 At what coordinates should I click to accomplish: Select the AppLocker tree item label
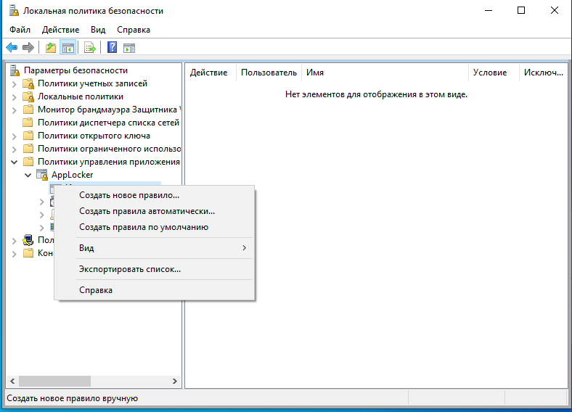click(x=73, y=175)
